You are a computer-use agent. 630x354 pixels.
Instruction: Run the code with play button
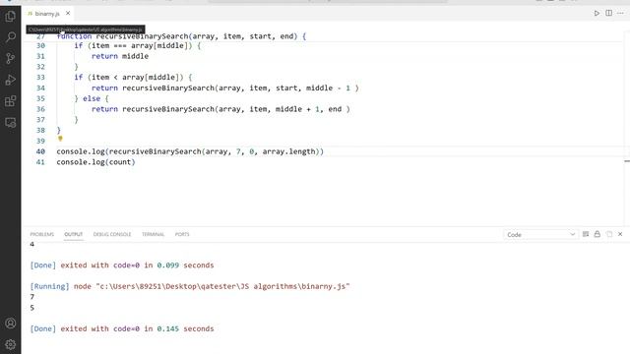tap(597, 13)
